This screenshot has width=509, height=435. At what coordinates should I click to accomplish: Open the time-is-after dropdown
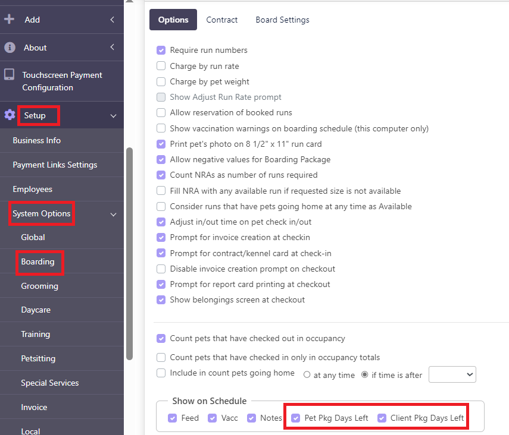pyautogui.click(x=452, y=374)
